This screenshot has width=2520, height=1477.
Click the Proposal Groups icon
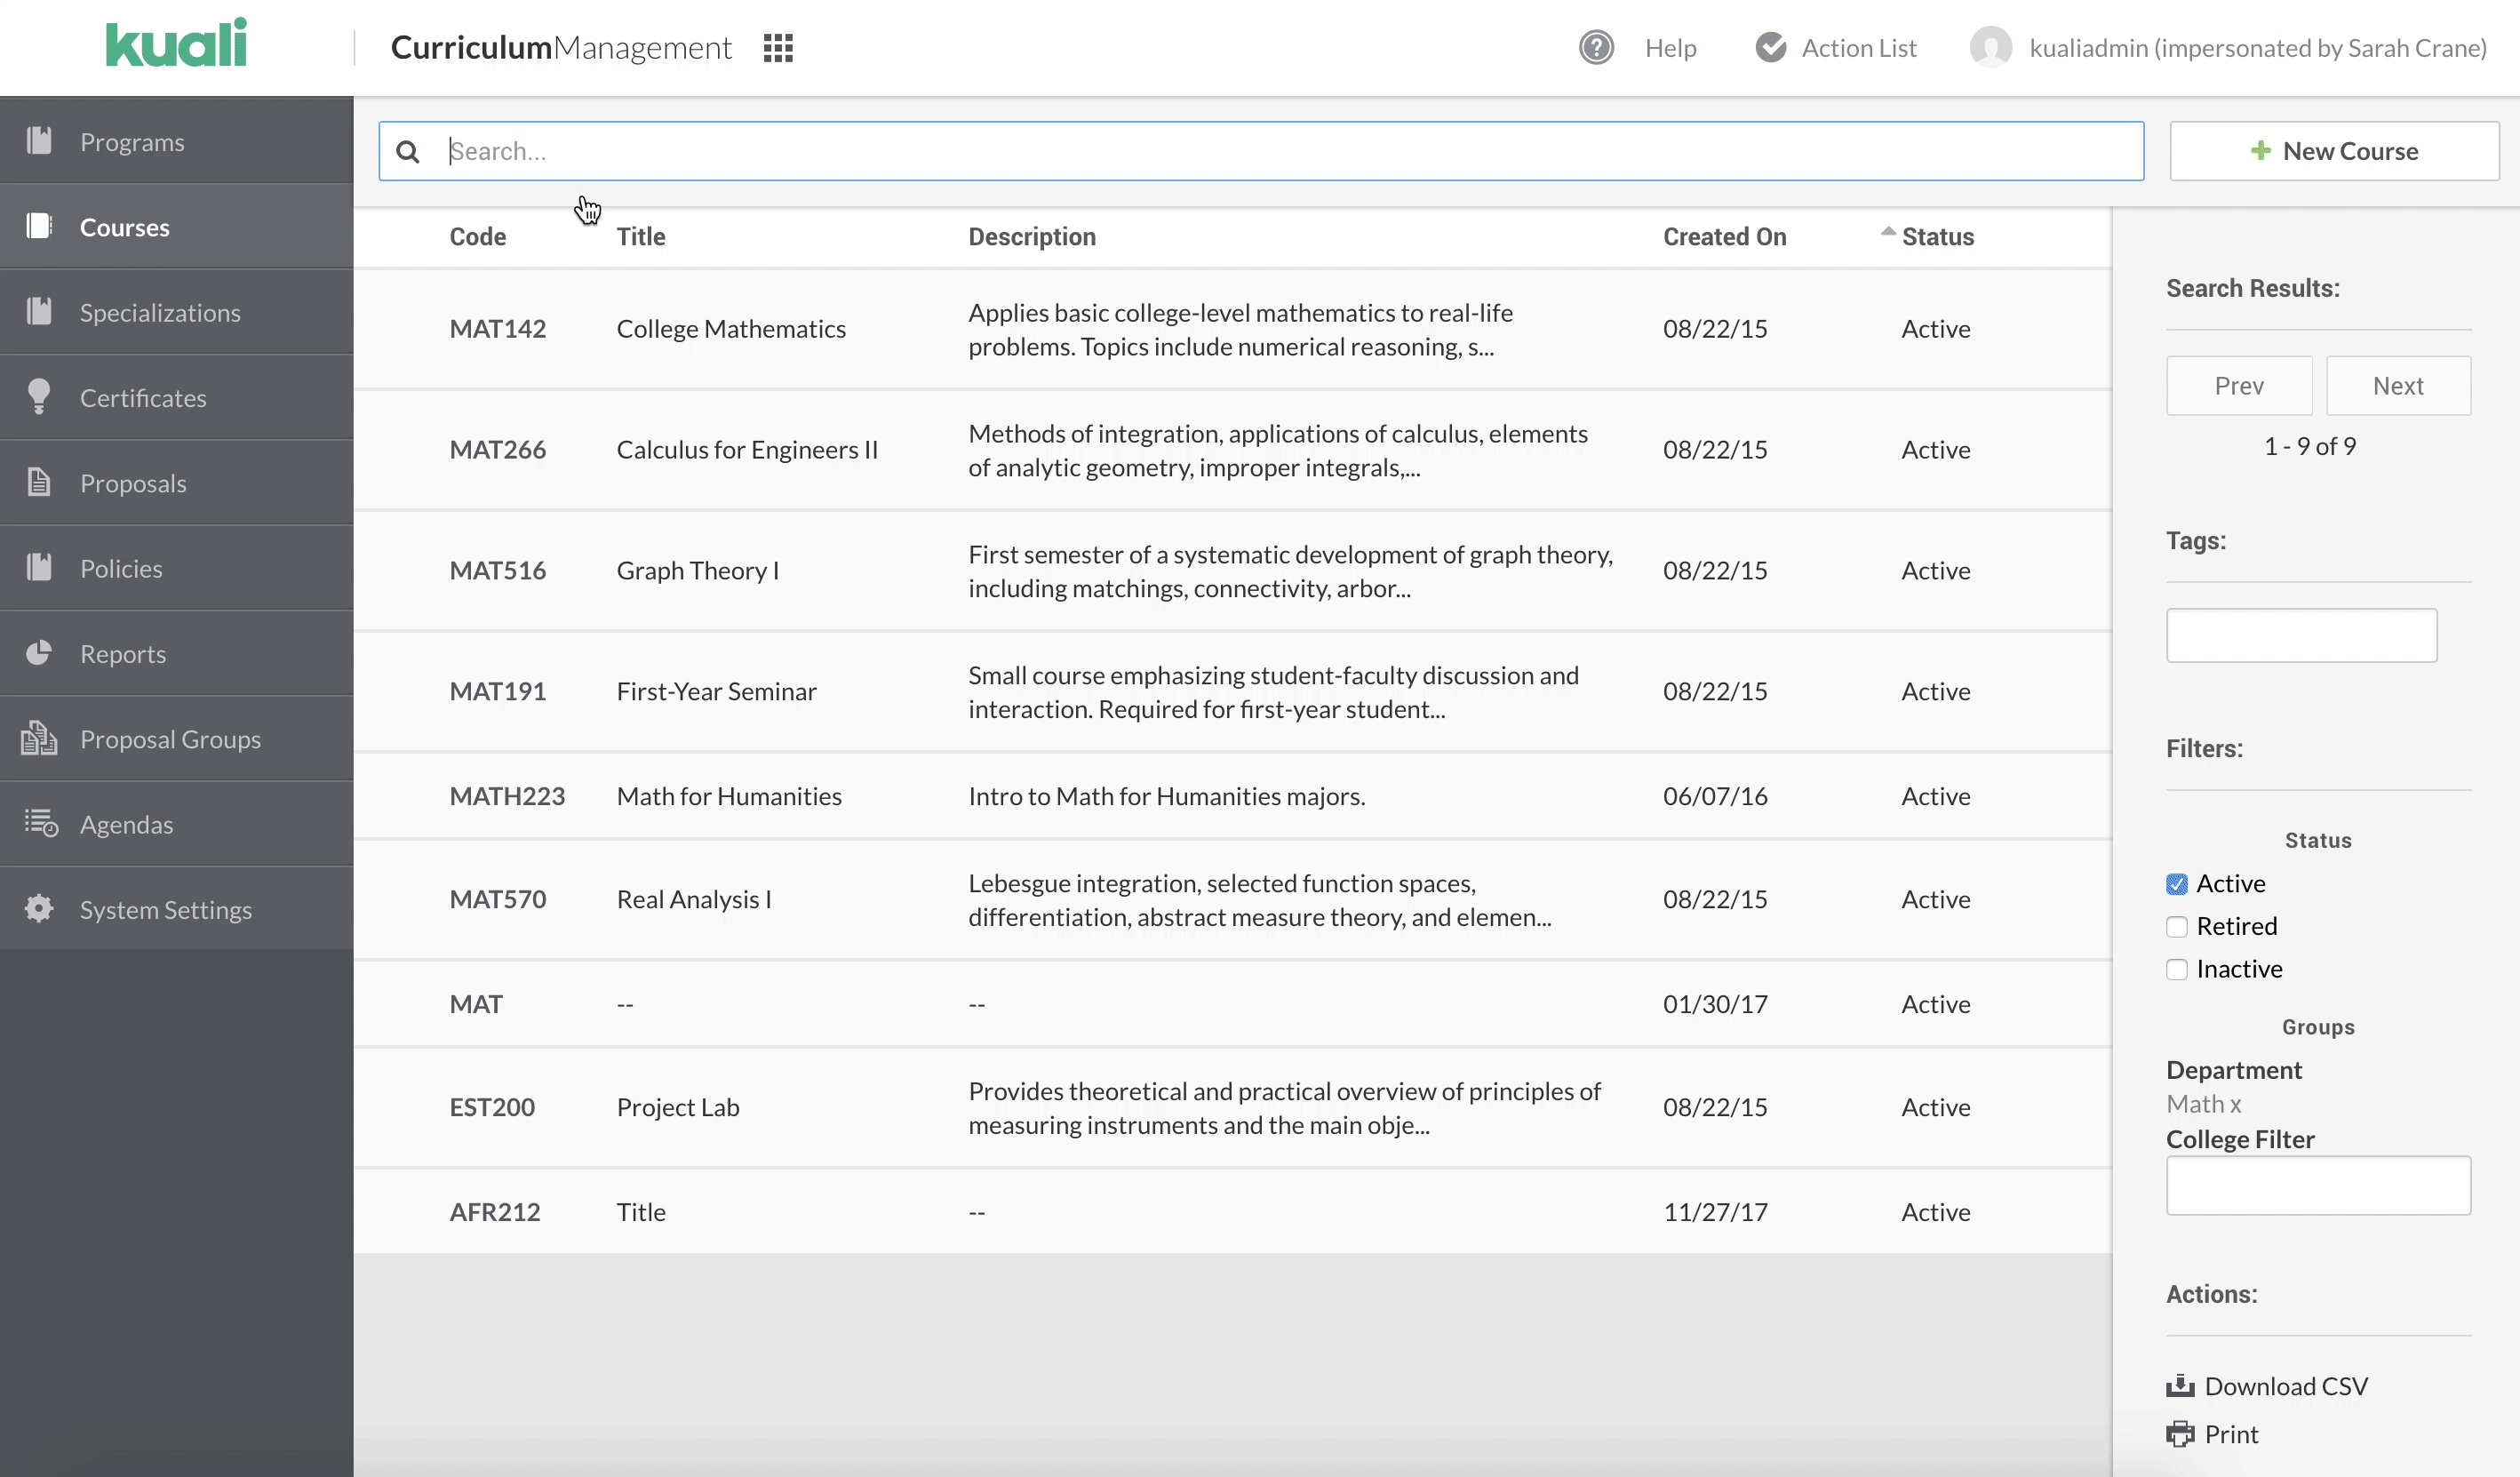[38, 738]
